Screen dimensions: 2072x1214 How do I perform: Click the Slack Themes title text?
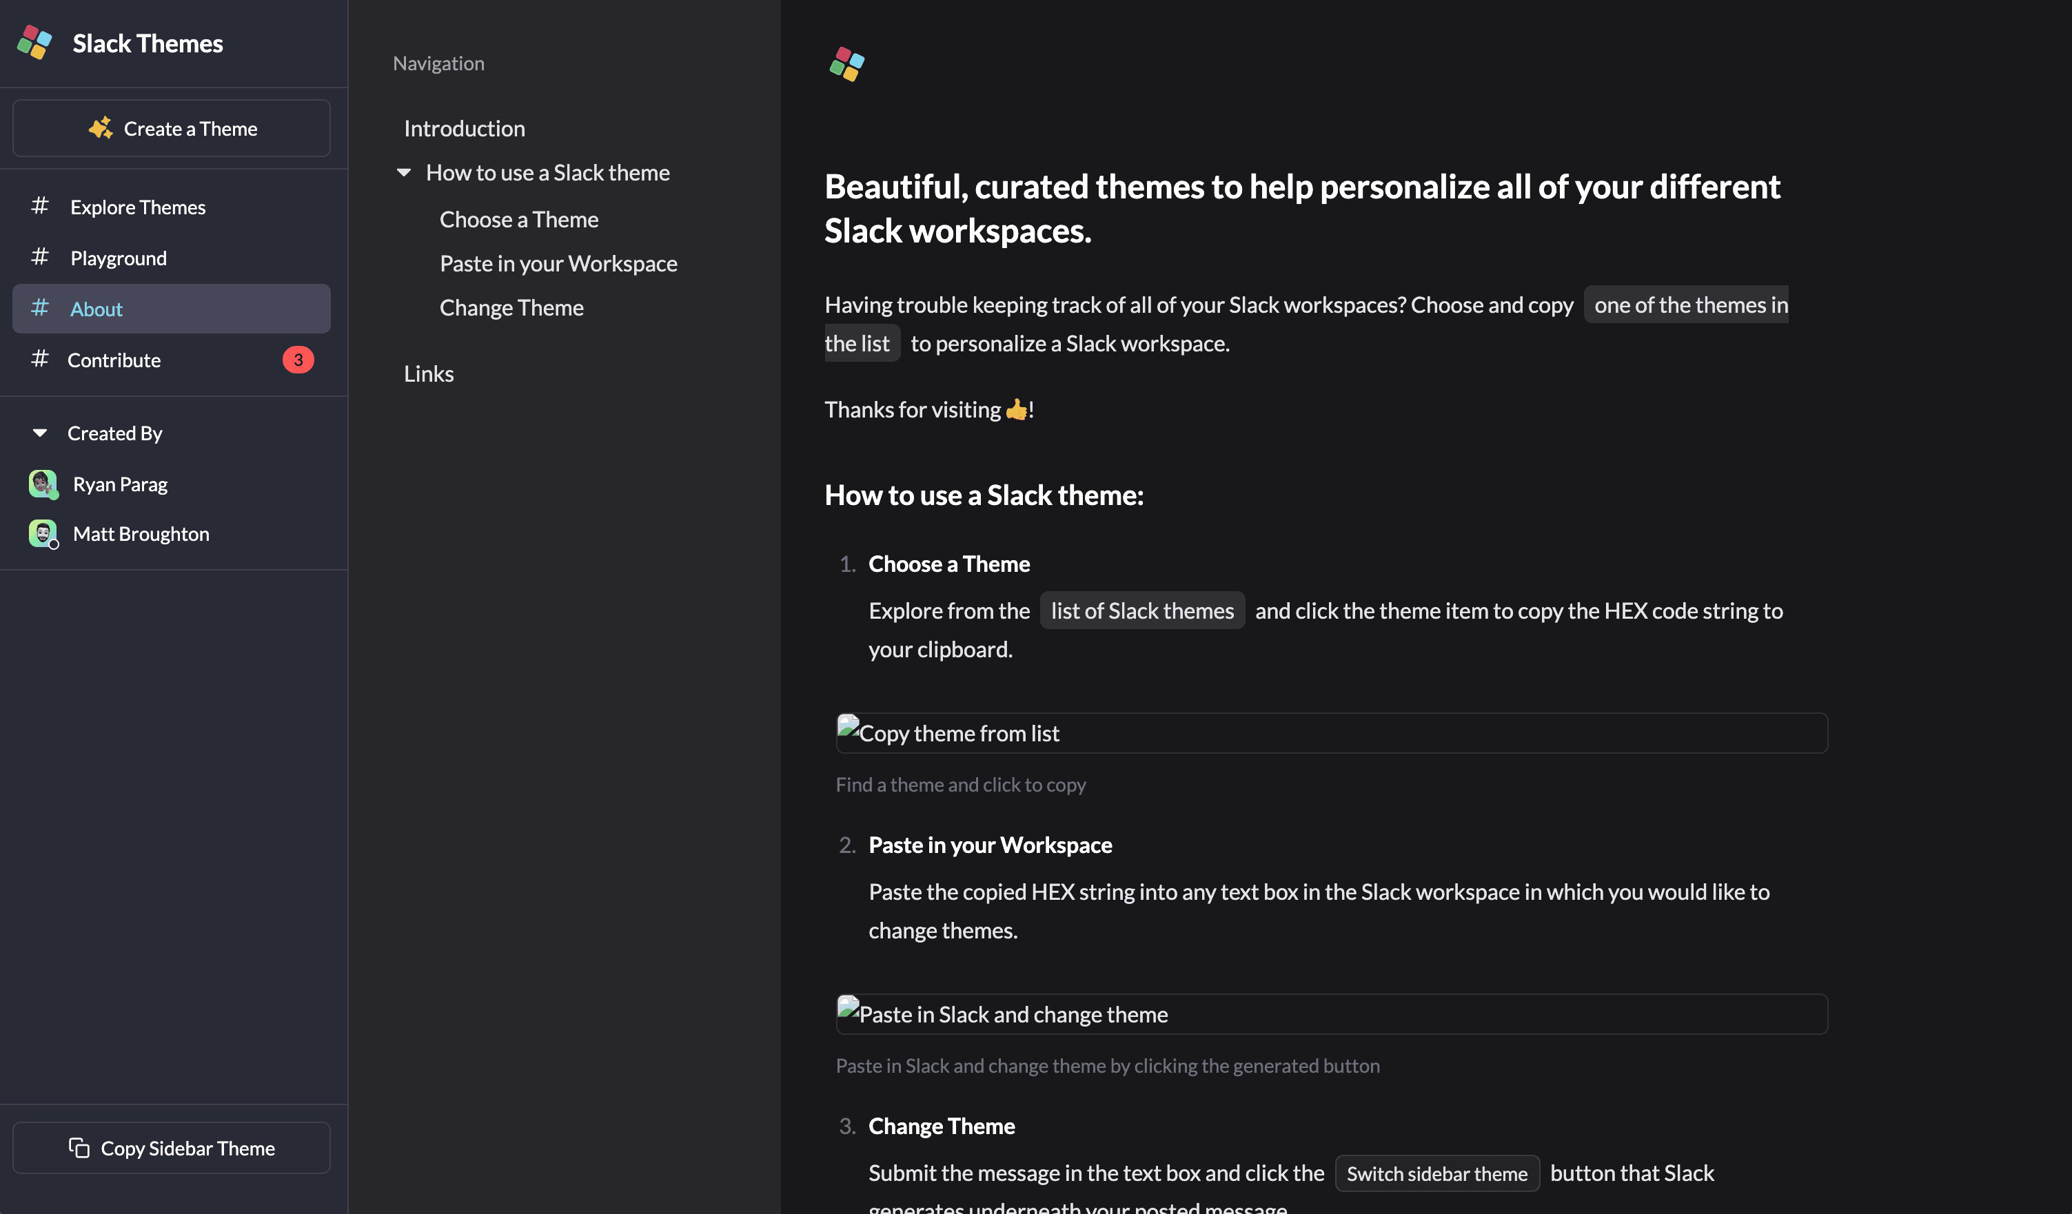[148, 43]
